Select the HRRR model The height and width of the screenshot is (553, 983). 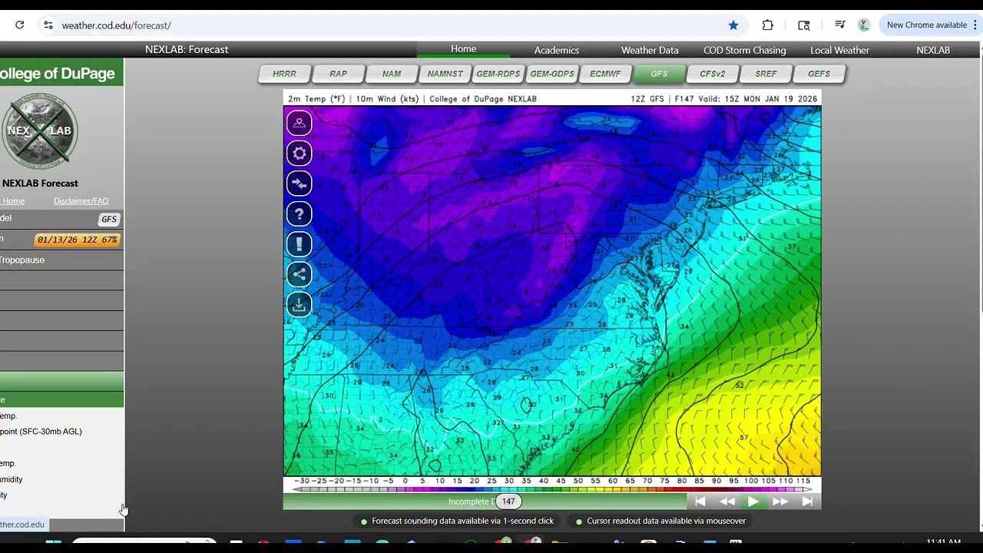[x=284, y=74]
